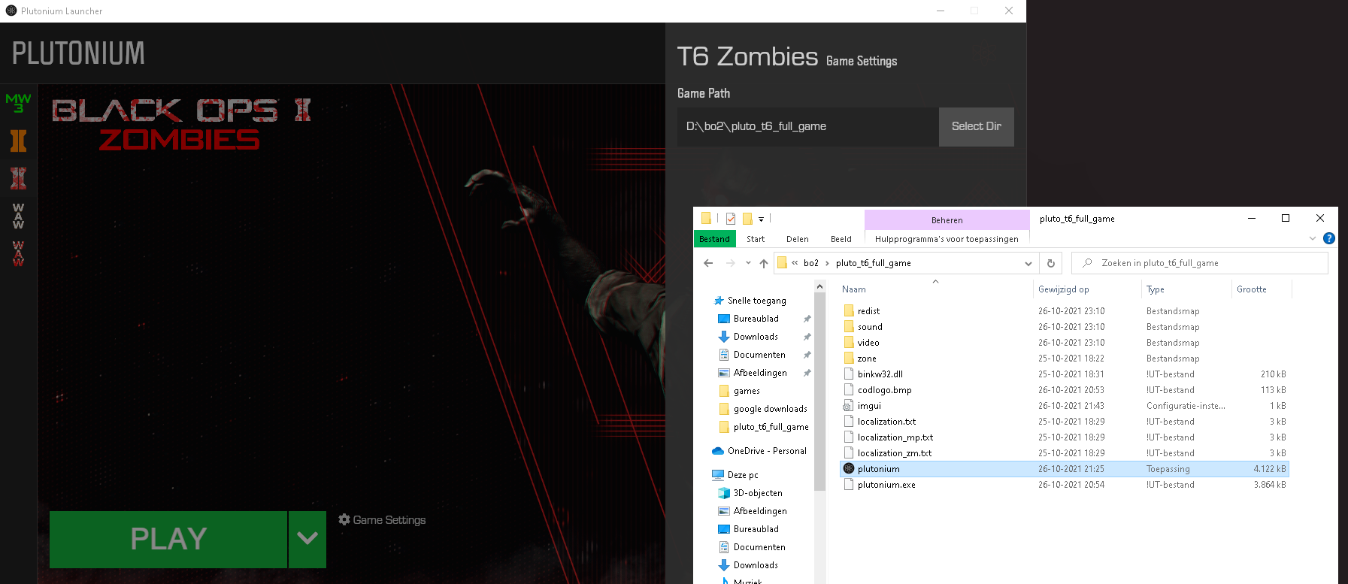Select the imgui configuration file

1064,406
